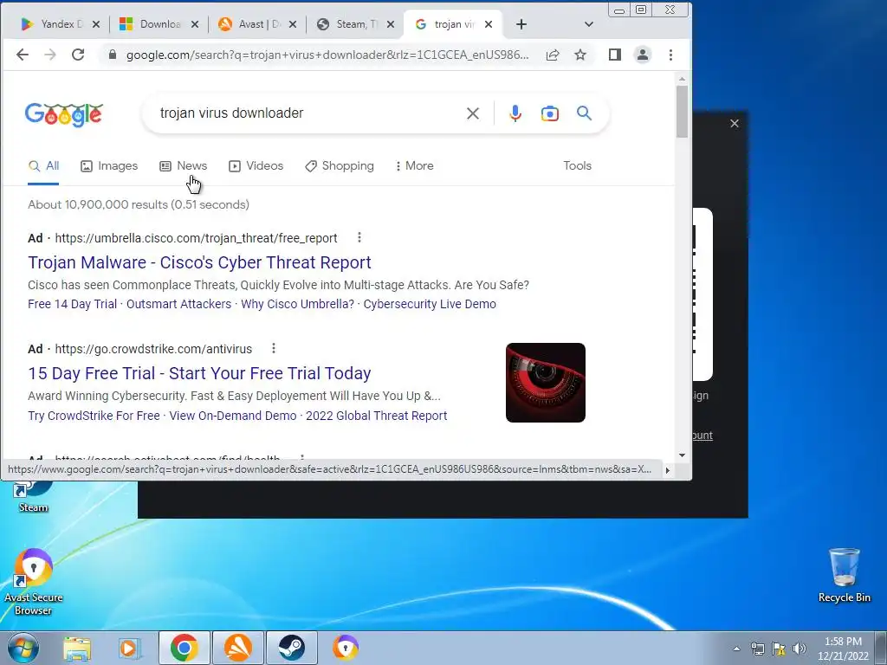This screenshot has width=887, height=665.
Task: Open Chrome side panel icon
Action: [615, 55]
